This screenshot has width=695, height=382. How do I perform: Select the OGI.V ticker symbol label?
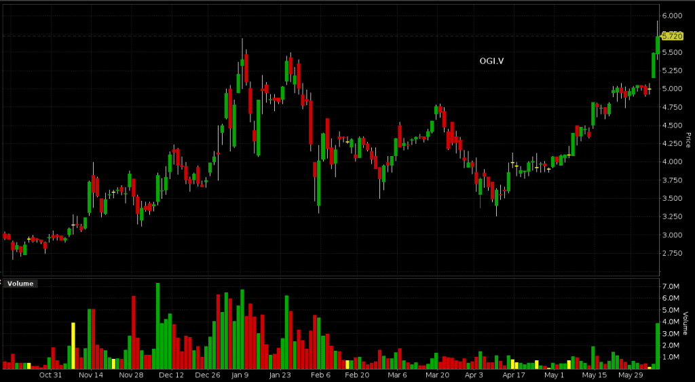491,61
